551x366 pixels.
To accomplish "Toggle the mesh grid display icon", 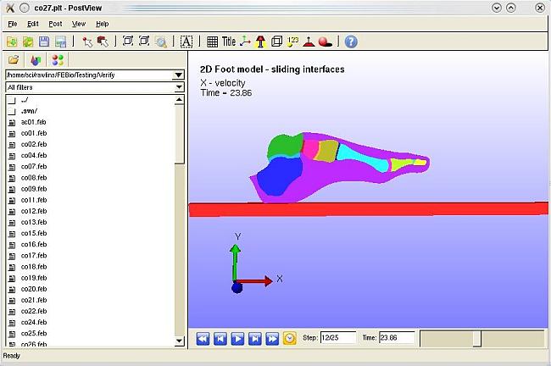I will 212,42.
